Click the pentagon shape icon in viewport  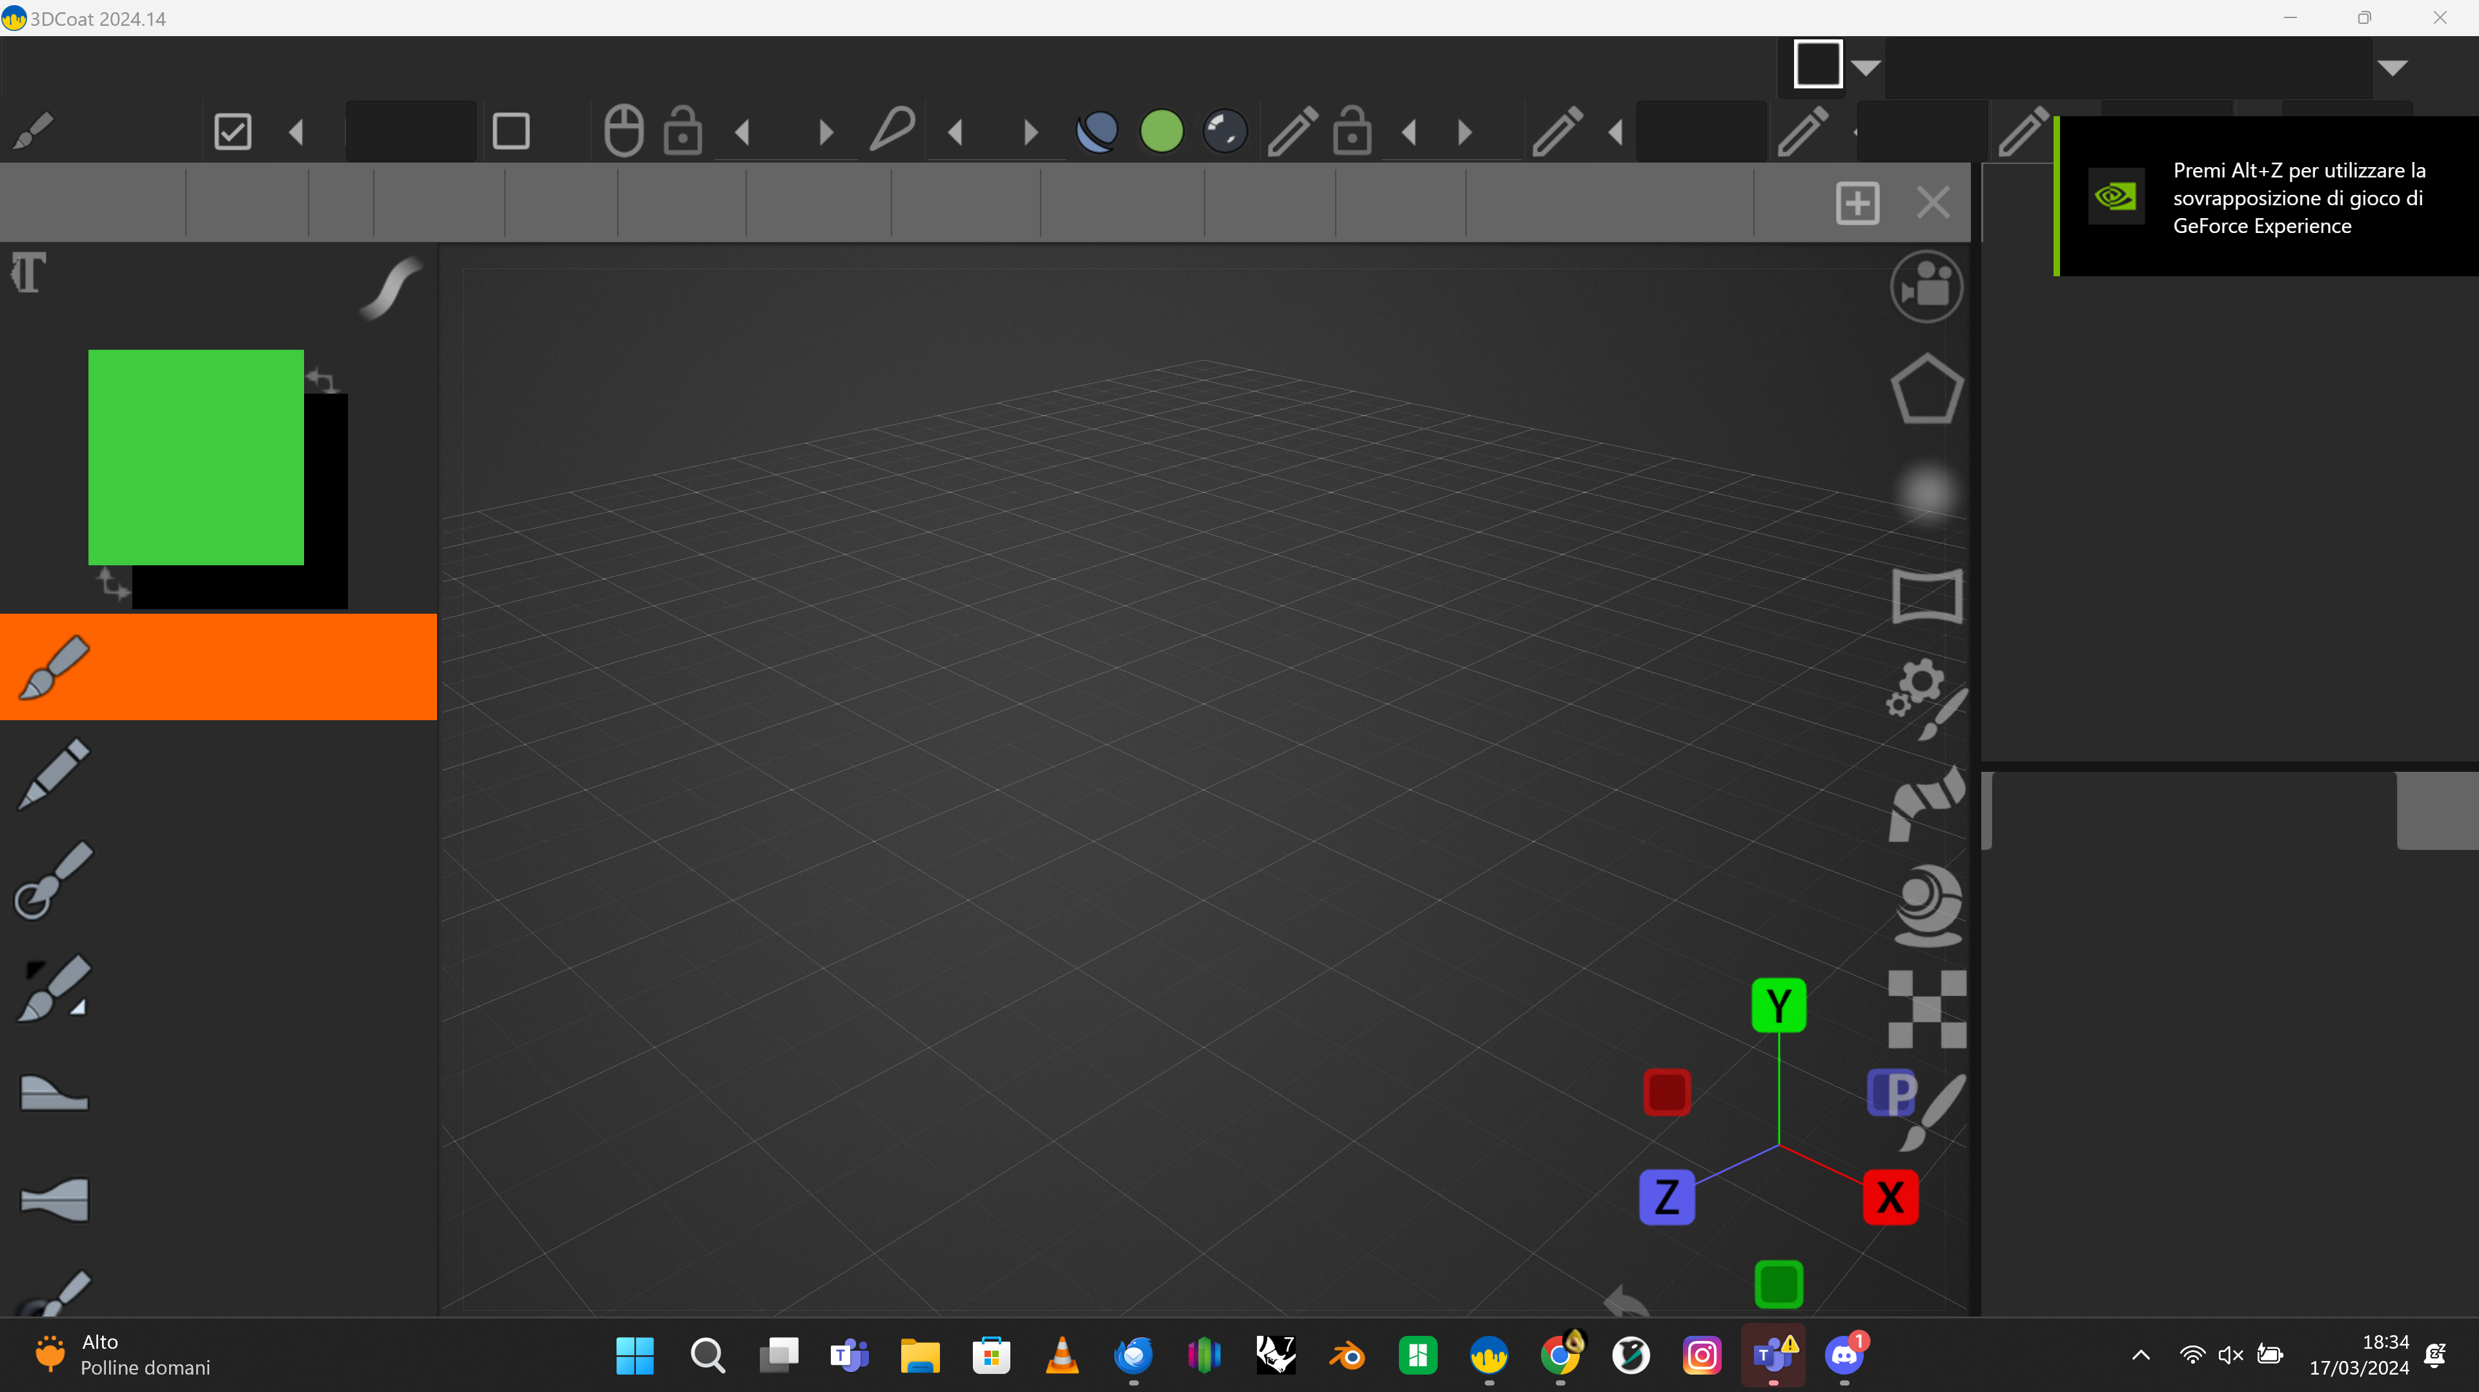(1926, 390)
